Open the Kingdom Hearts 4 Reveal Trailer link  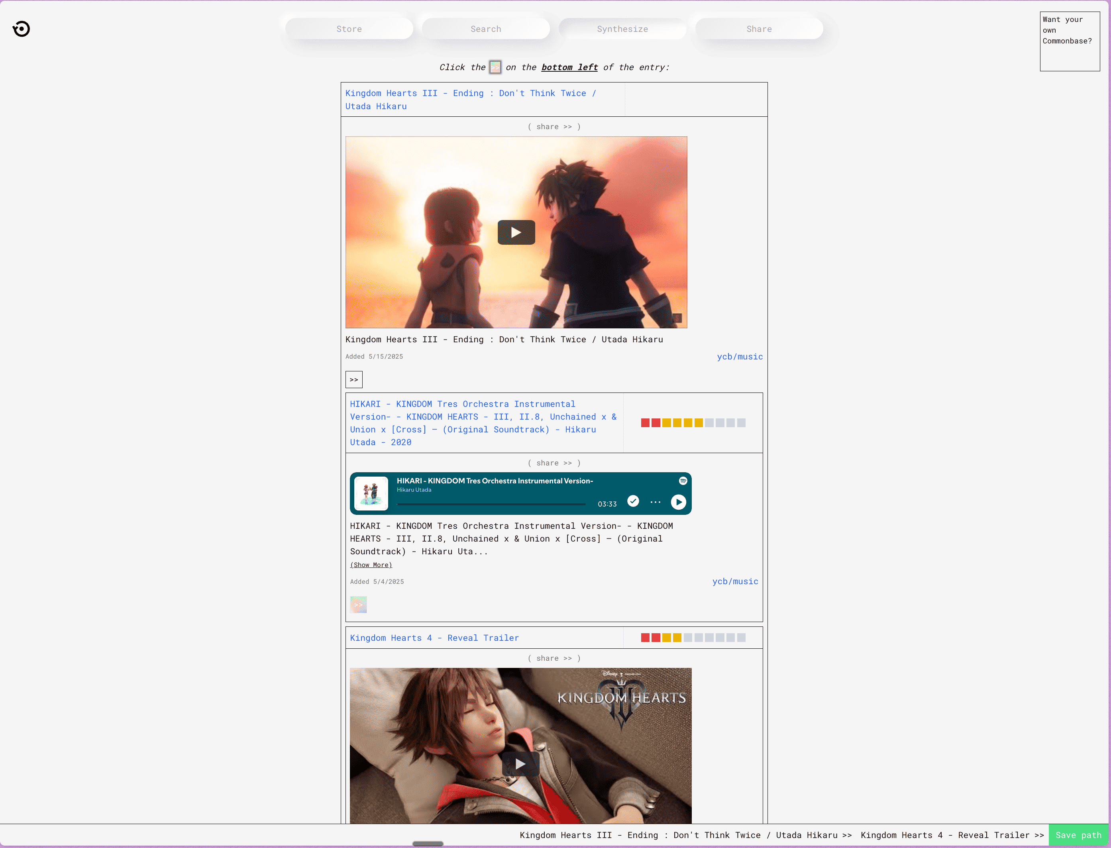434,638
